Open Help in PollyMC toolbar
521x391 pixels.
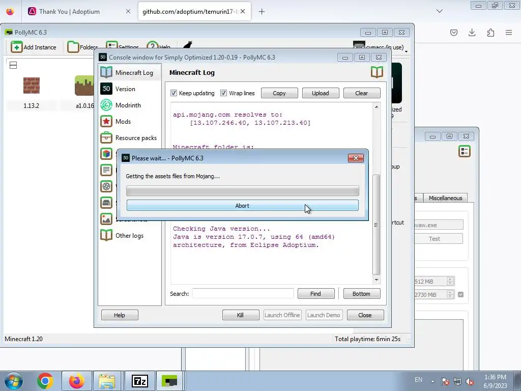[159, 46]
